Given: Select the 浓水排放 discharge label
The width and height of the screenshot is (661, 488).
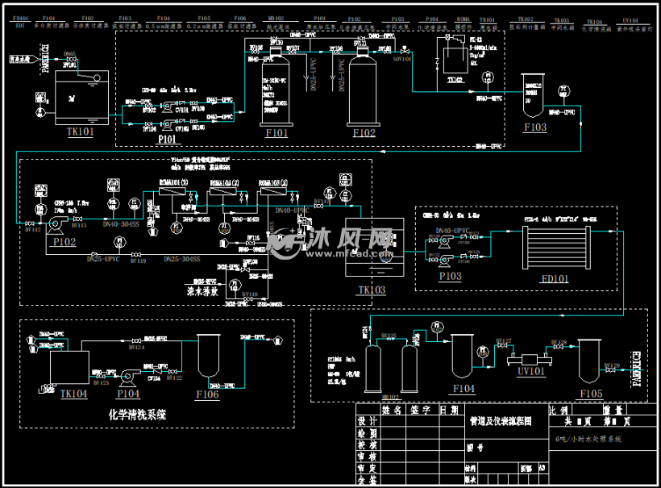Looking at the screenshot, I should [x=202, y=291].
